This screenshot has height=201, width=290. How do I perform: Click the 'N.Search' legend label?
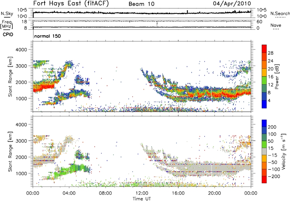280,13
